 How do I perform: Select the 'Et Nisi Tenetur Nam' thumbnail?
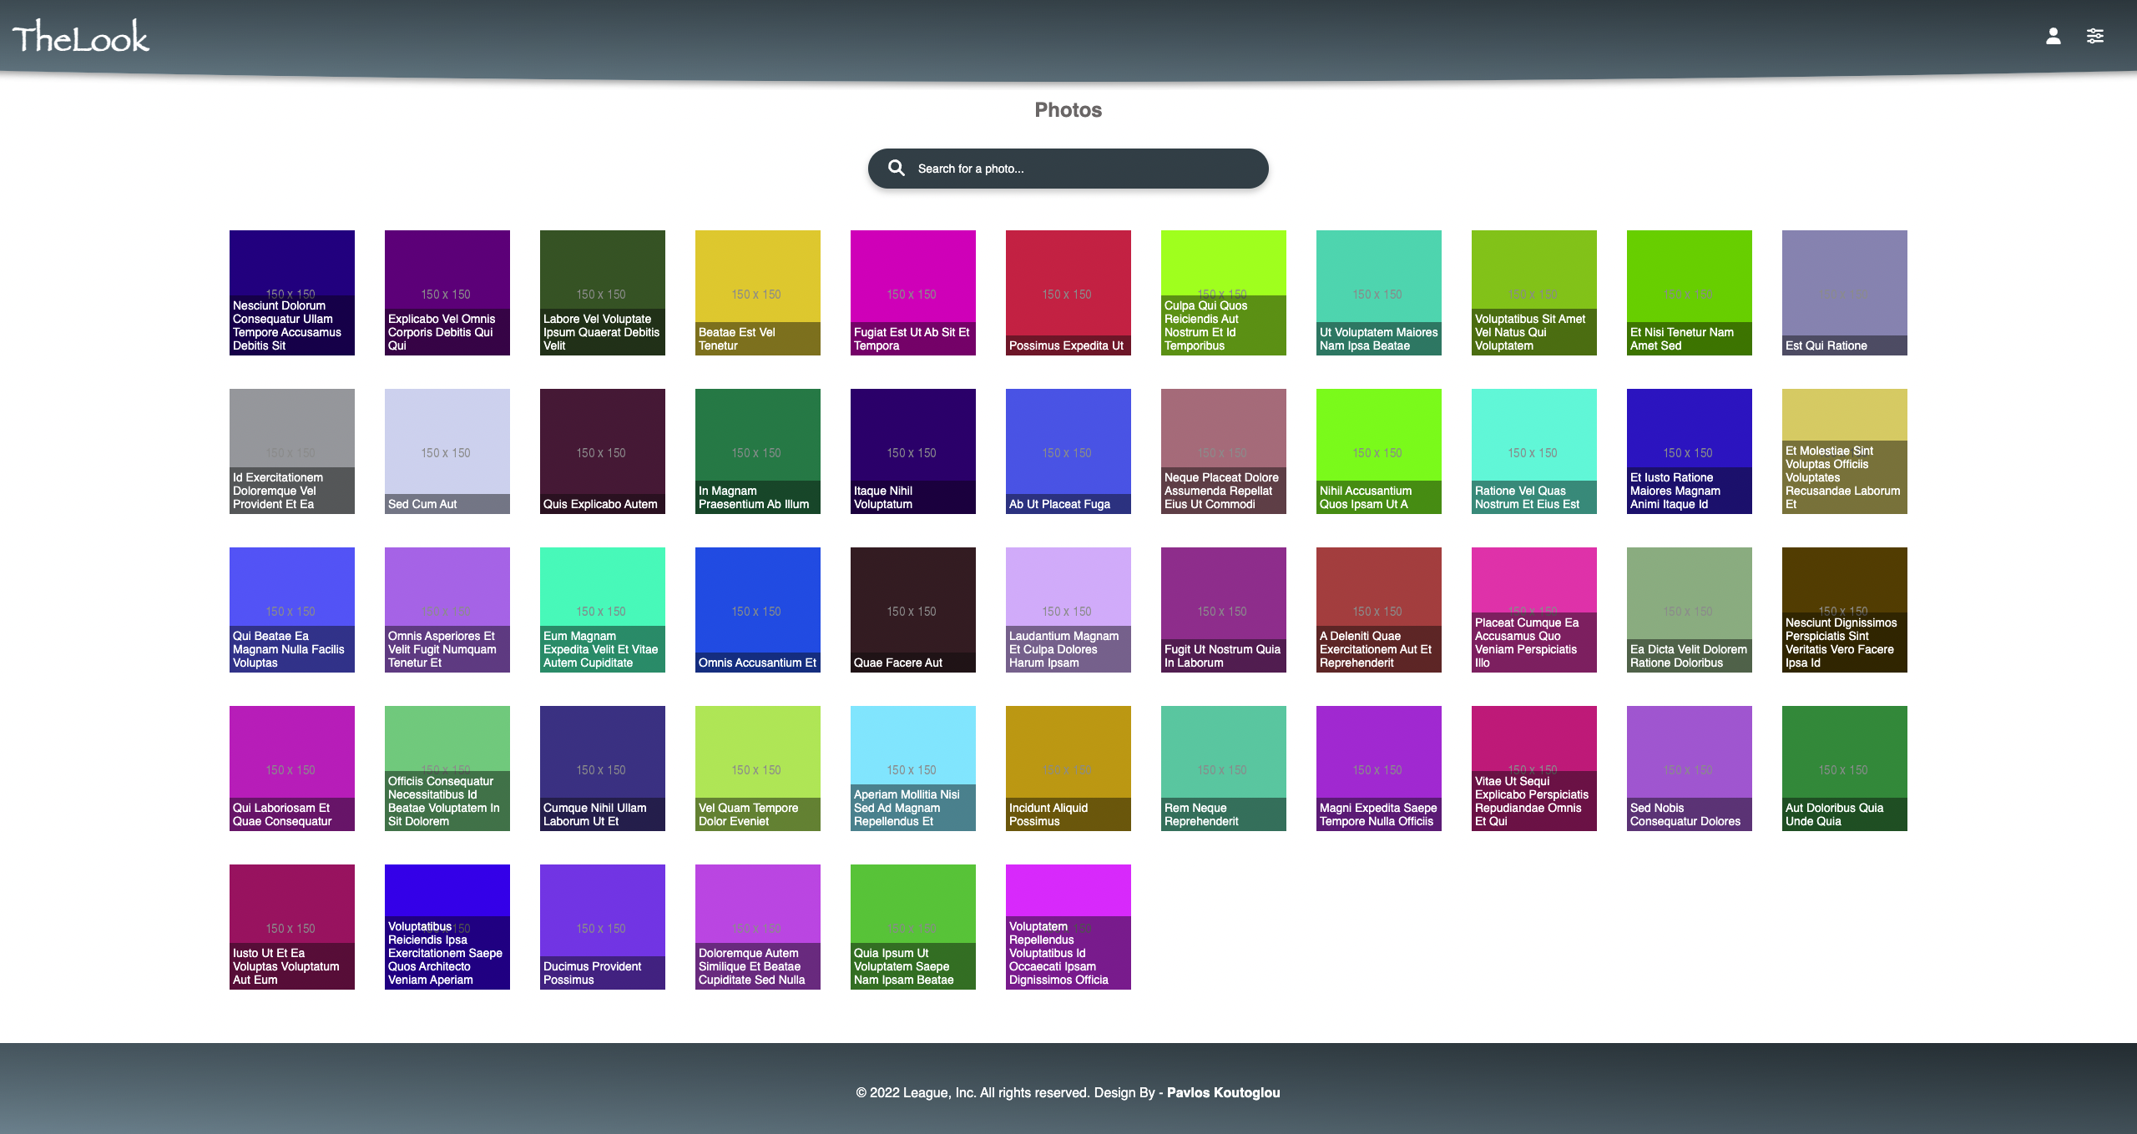[1689, 292]
